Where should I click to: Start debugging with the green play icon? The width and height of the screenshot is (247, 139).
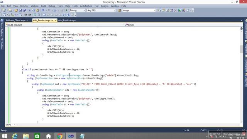[67, 10]
